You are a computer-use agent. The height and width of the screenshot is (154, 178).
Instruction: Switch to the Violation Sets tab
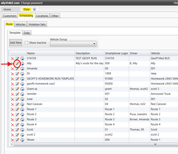point(37,24)
